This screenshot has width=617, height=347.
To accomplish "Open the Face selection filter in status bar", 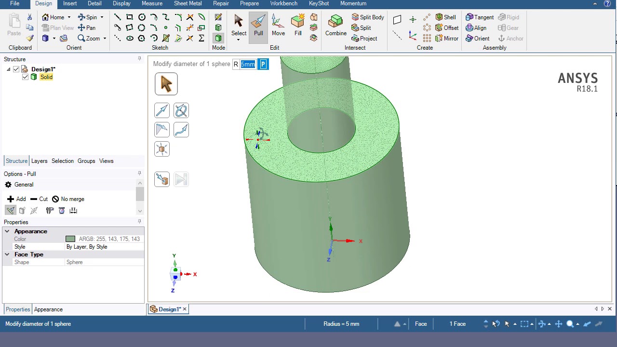I will coord(421,324).
